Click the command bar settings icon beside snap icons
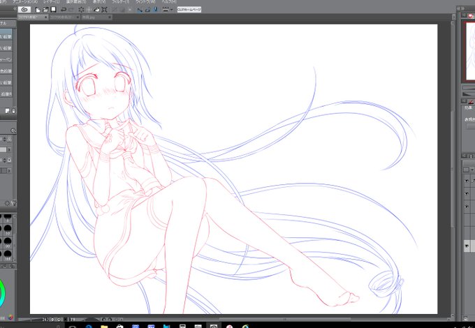This screenshot has height=328, width=475. point(166,10)
